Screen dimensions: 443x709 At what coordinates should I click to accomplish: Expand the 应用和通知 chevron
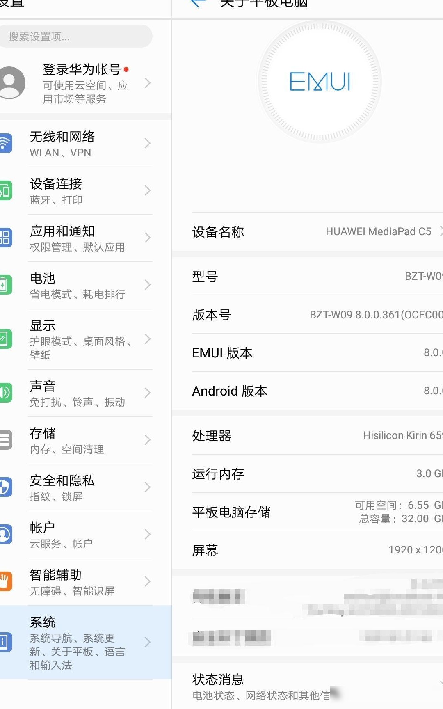(x=148, y=238)
